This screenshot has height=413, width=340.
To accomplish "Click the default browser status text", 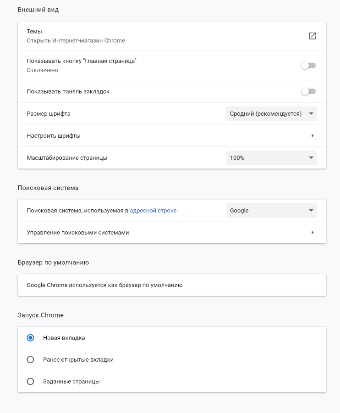I will [x=104, y=285].
